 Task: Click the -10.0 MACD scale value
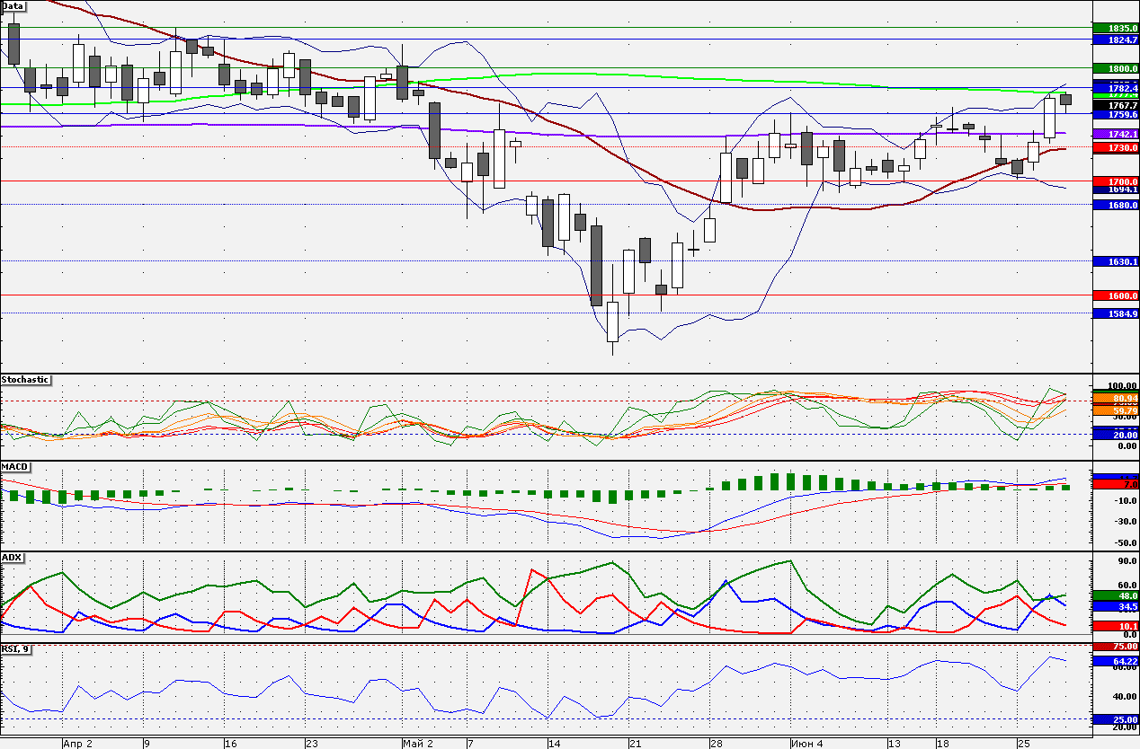(1126, 500)
